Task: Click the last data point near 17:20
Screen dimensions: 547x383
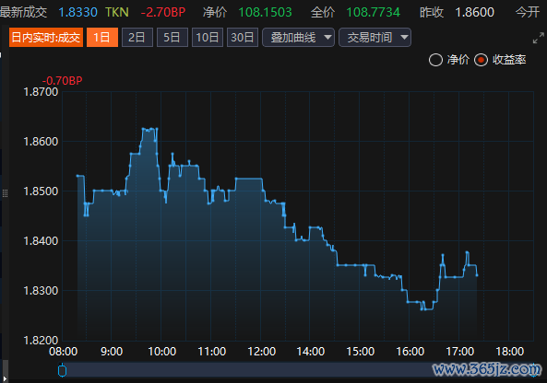Action: 477,275
